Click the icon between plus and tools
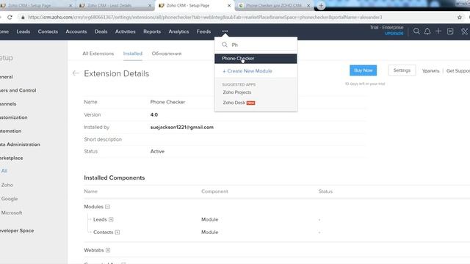The image size is (470, 264). (x=450, y=31)
